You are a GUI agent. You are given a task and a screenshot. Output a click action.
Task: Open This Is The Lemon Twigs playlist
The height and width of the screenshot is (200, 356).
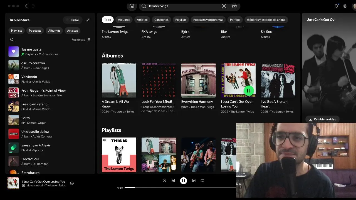(119, 155)
